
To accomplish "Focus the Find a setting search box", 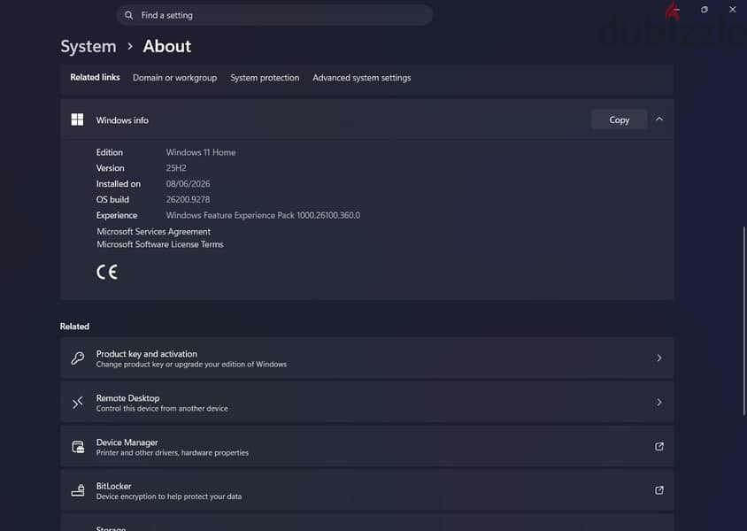I will [x=274, y=15].
